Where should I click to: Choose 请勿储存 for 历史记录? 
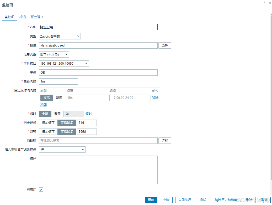tap(48, 123)
